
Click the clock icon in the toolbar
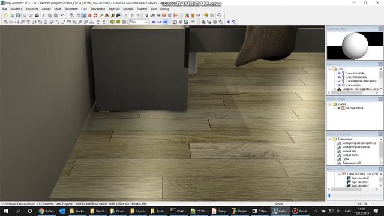point(181,16)
